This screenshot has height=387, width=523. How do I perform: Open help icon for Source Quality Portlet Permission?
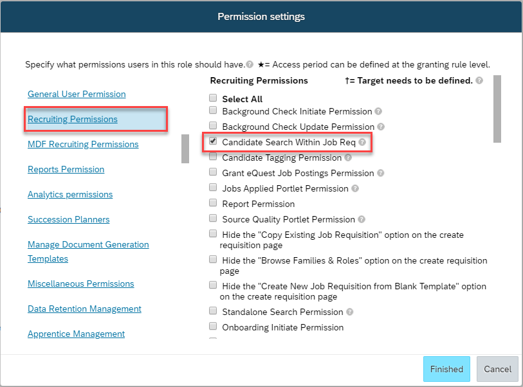click(362, 219)
